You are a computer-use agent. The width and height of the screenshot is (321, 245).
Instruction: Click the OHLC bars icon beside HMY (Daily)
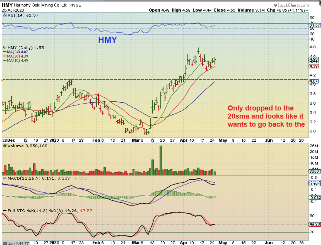coord(4,48)
